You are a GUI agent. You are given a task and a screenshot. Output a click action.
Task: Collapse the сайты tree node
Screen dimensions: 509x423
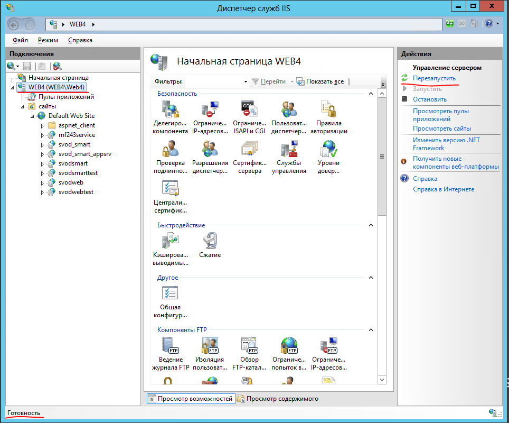(22, 107)
